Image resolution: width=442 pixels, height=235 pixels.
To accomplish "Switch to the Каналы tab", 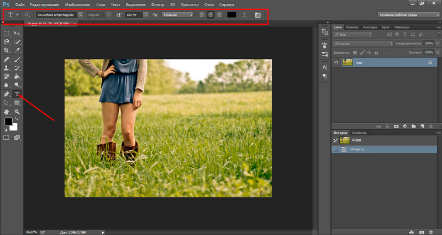I will 352,26.
